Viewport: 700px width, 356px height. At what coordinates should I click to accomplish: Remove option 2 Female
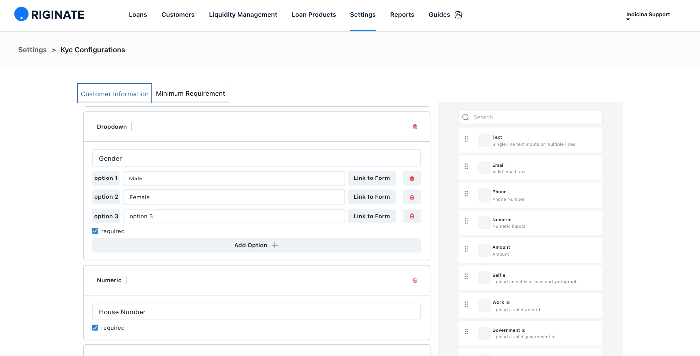(412, 197)
